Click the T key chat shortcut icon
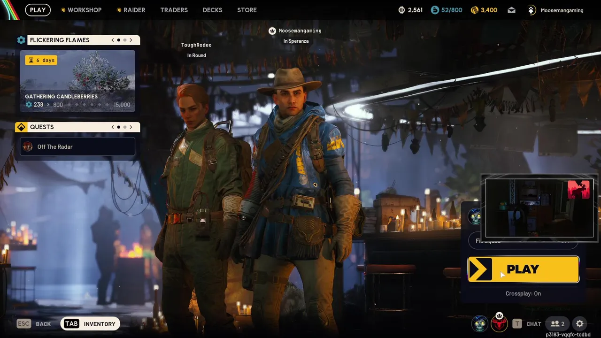This screenshot has height=338, width=601. 517,324
